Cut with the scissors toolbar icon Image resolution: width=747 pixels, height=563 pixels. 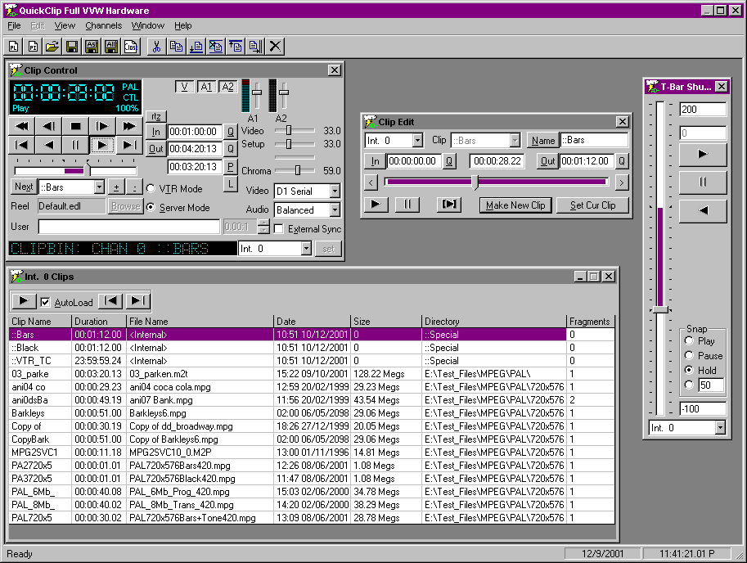pos(156,46)
